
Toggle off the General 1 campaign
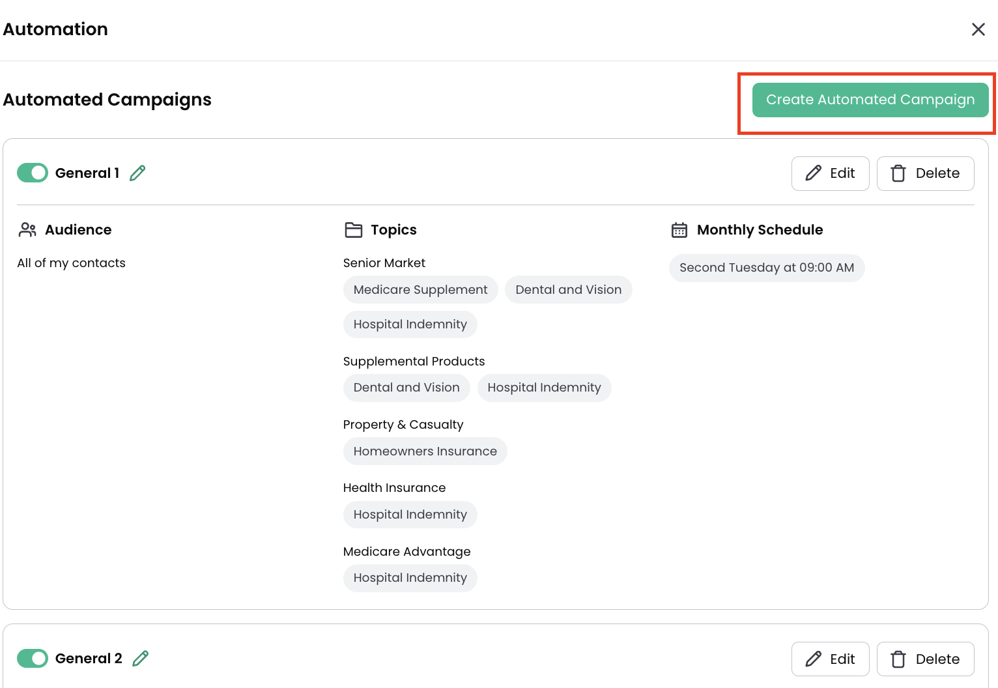(33, 173)
